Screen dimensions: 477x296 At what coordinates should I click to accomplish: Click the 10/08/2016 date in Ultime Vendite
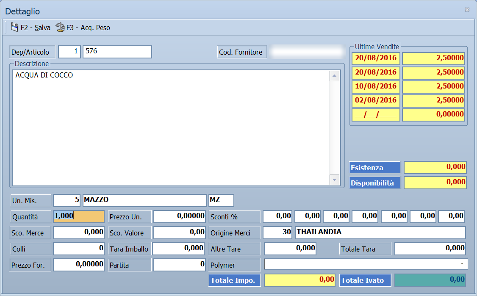376,87
